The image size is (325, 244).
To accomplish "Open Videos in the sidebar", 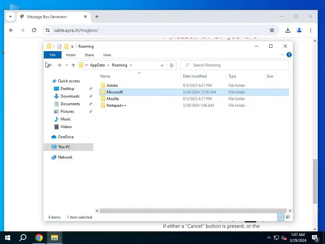I will (x=66, y=127).
